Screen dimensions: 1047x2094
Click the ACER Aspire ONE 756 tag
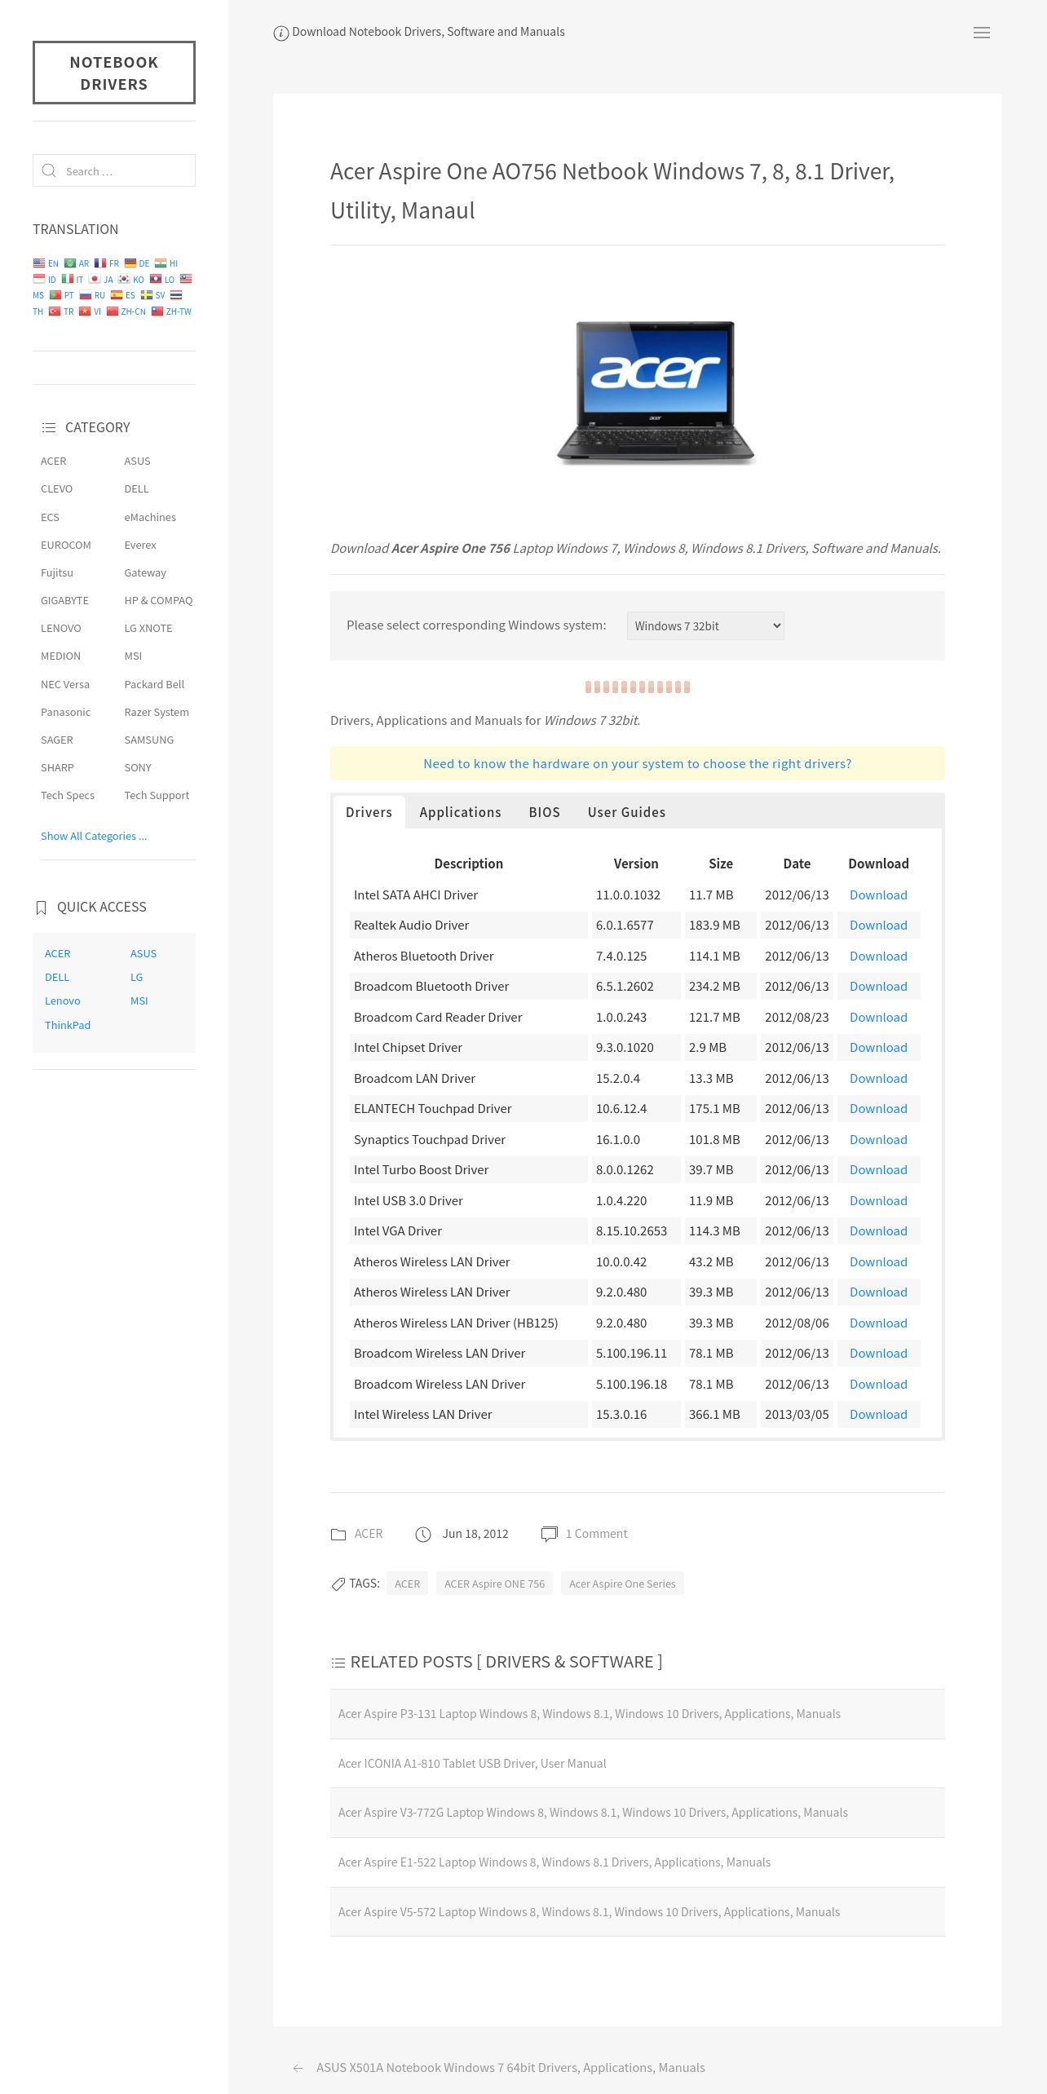tap(494, 1584)
